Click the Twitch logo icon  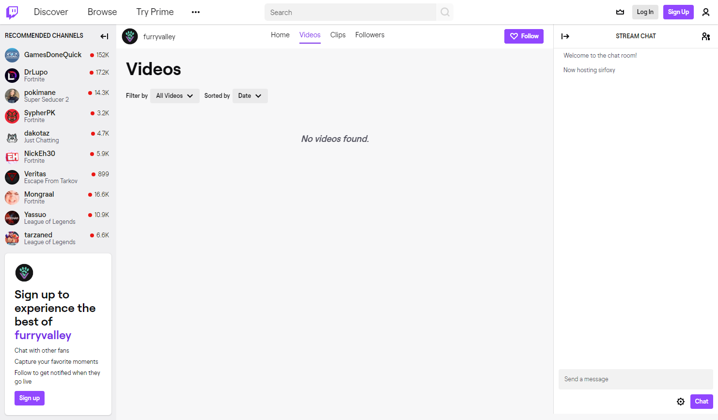[x=12, y=12]
